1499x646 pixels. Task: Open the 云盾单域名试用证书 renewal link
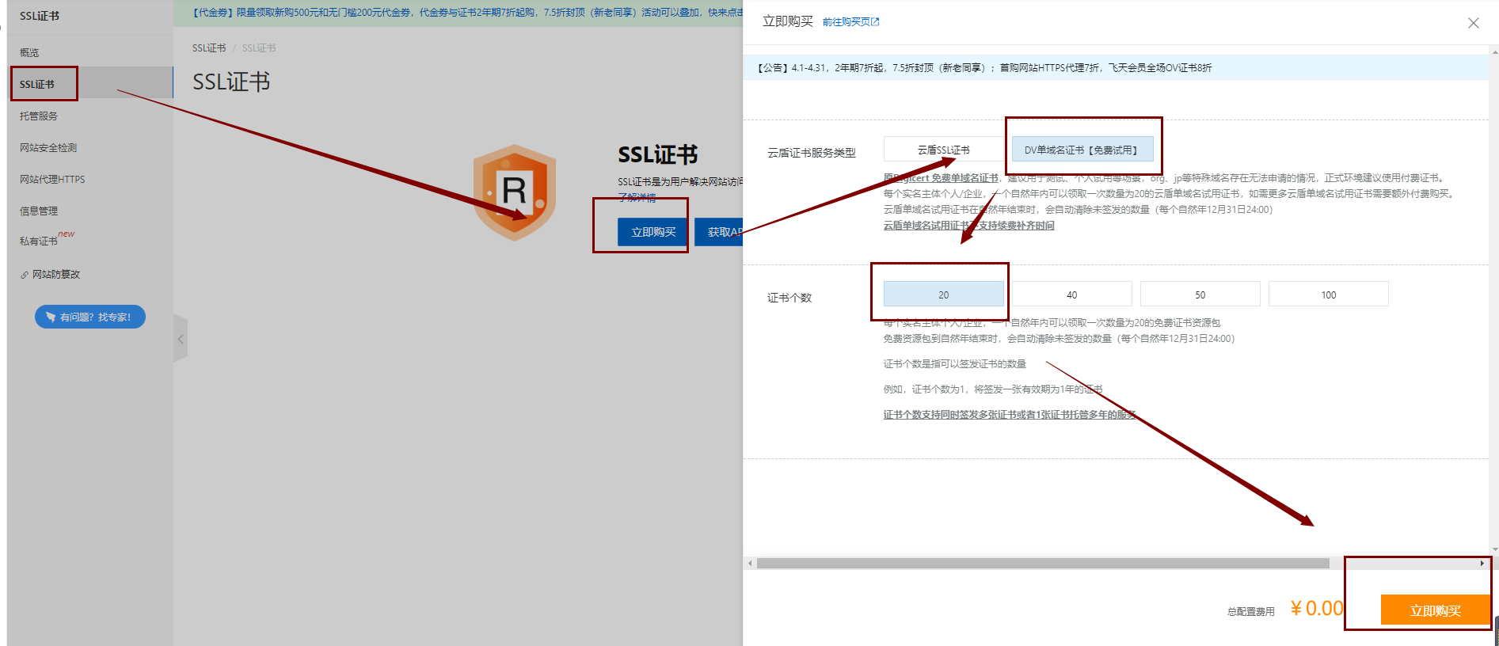click(x=968, y=226)
